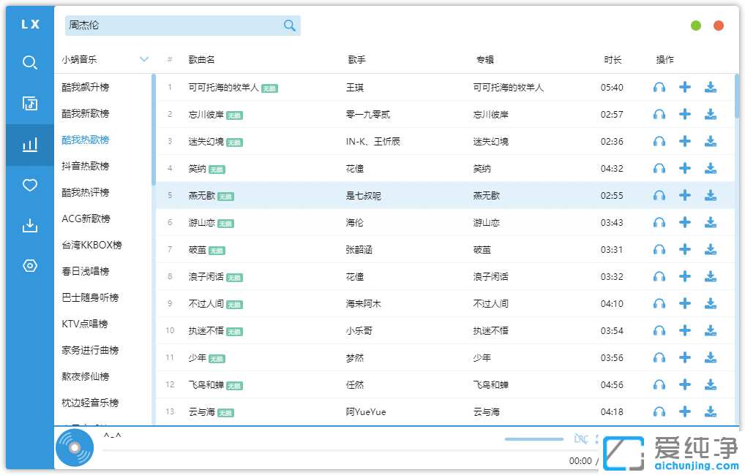Toggle the LRC desktop lyrics display
The image size is (745, 475).
click(x=580, y=439)
